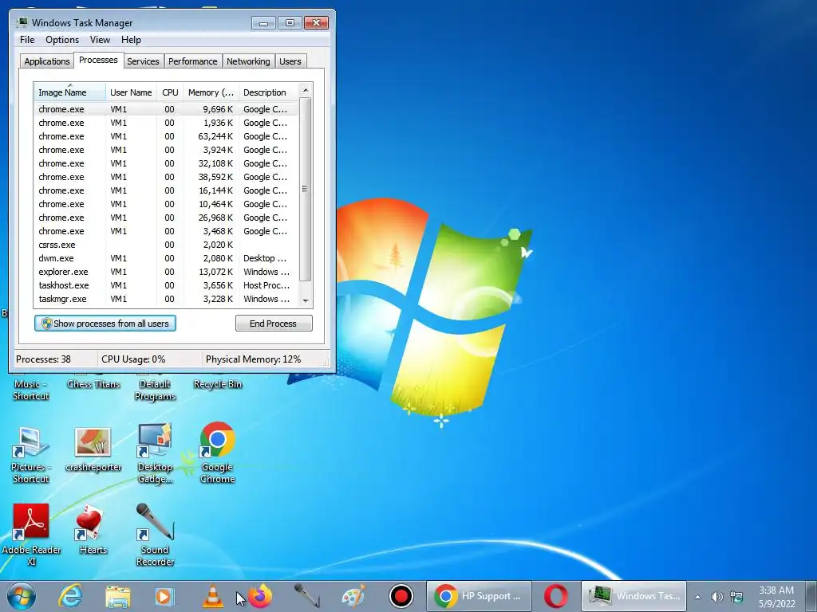Open Windows Explorer folder icon in taskbar
This screenshot has height=612, width=817.
click(x=118, y=596)
